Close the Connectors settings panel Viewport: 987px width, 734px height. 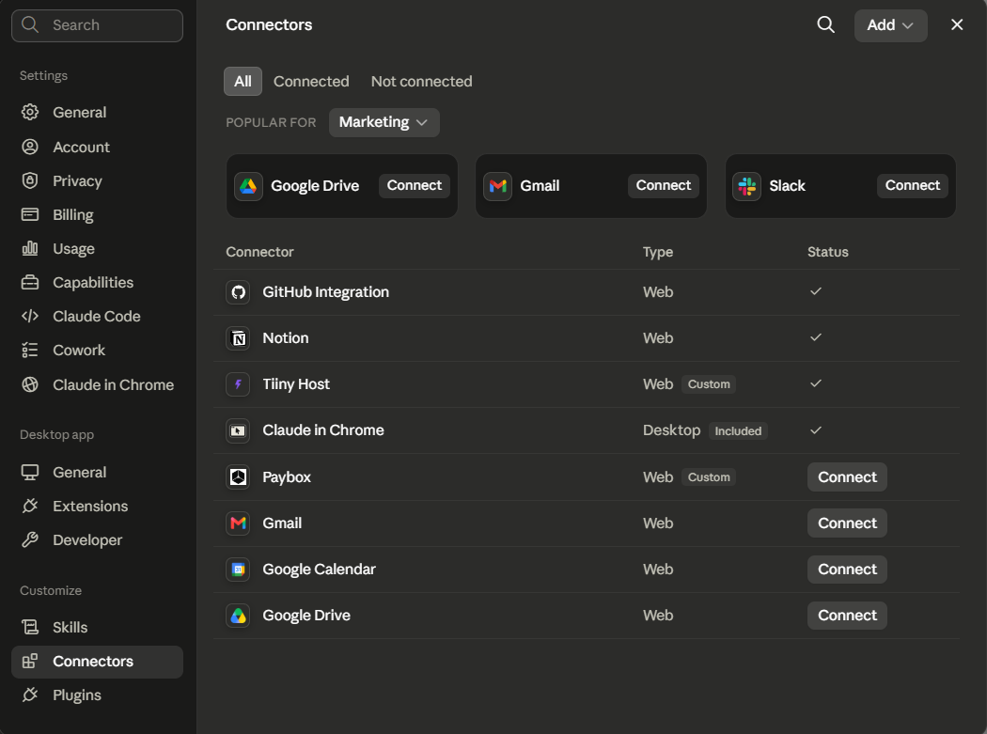pyautogui.click(x=957, y=24)
